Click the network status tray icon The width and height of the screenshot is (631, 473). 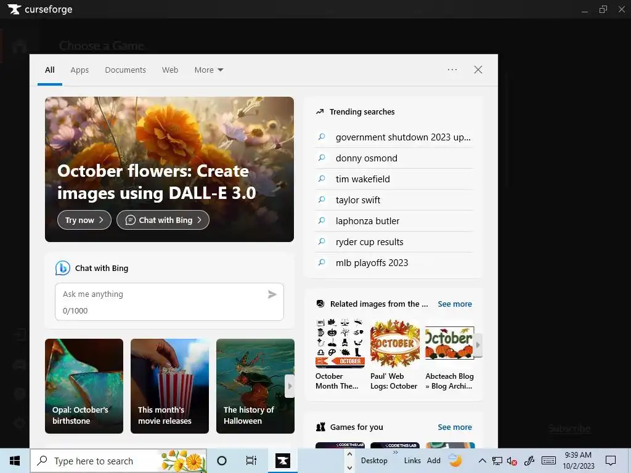(497, 461)
